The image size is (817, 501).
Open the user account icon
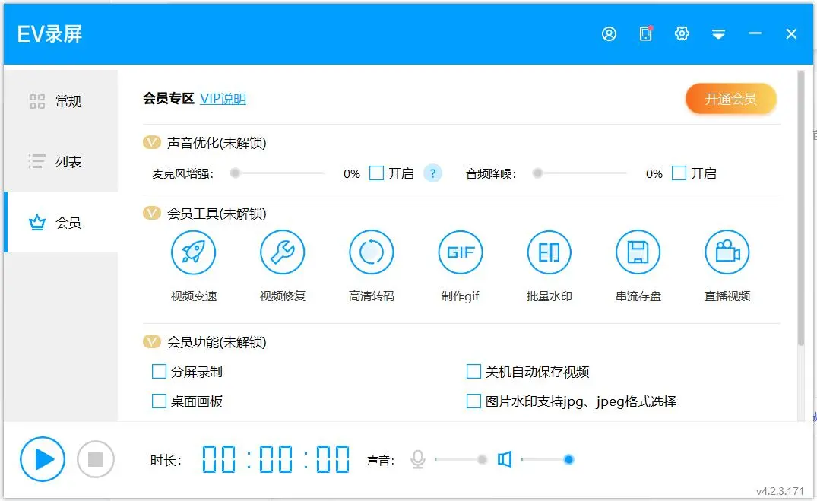[609, 34]
